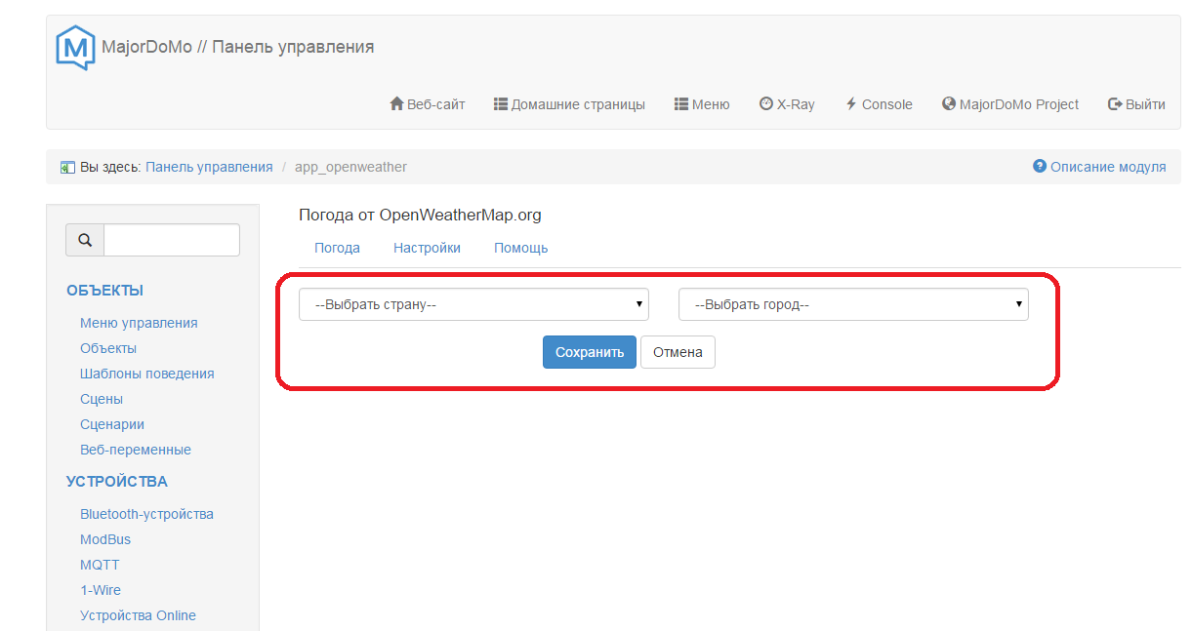Image resolution: width=1192 pixels, height=631 pixels.
Task: Open ModBus in the sidebar
Action: point(105,539)
